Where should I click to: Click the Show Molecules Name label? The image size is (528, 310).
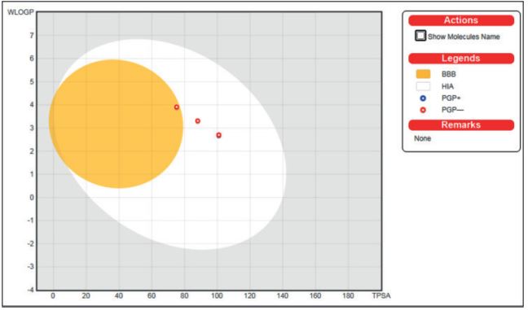464,37
